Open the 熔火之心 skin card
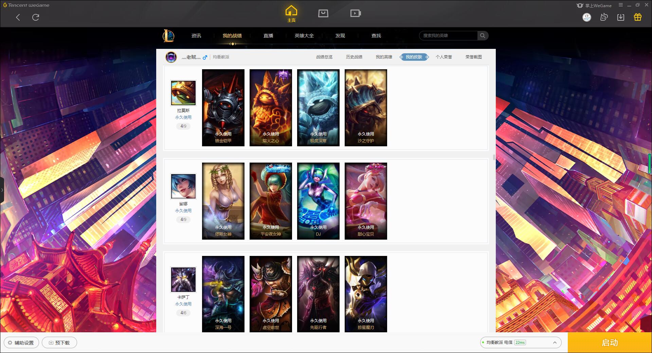The height and width of the screenshot is (353, 652). point(271,108)
